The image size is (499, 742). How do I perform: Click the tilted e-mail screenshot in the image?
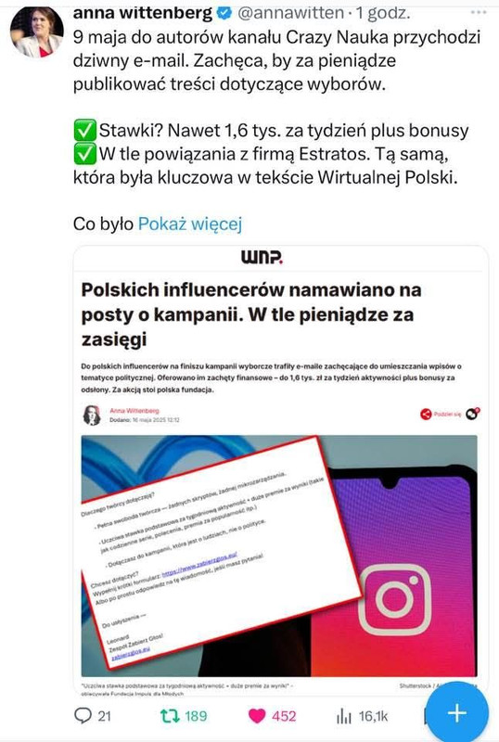[221, 551]
